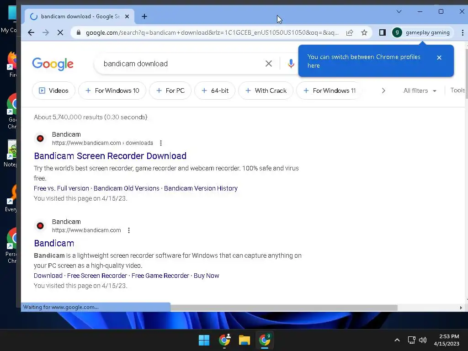
Task: Open Bandicam Screen Recorder Download result
Action: [110, 156]
